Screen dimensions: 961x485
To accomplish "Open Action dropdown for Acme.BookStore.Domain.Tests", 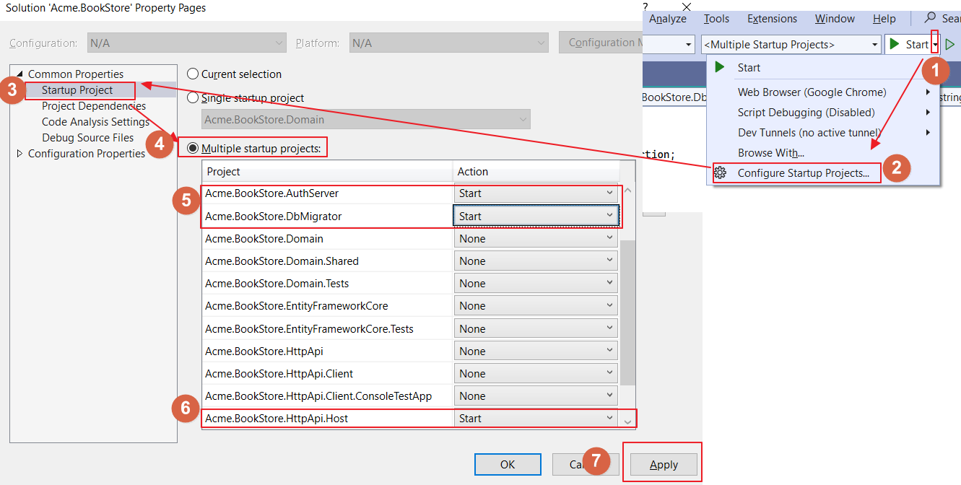I will (x=536, y=283).
